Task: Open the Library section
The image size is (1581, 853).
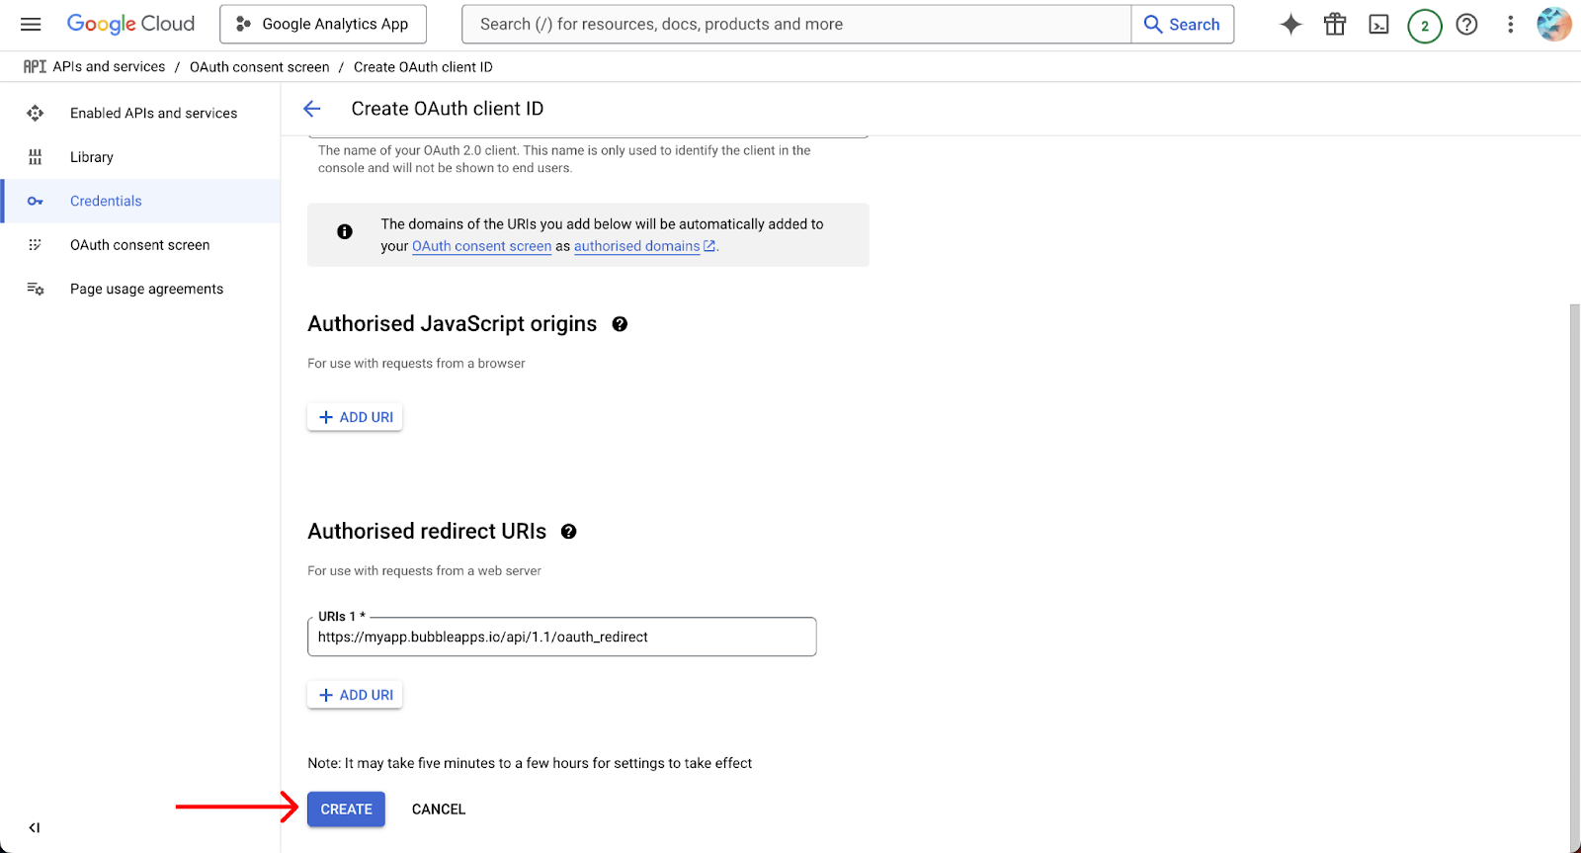Action: (x=92, y=157)
